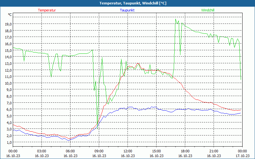Select the blue 'Taupunkt' legend label

coord(127,10)
